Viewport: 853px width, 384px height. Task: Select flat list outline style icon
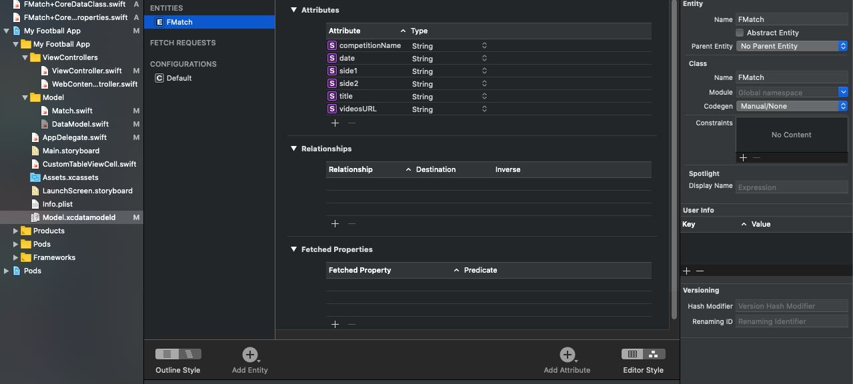click(167, 354)
